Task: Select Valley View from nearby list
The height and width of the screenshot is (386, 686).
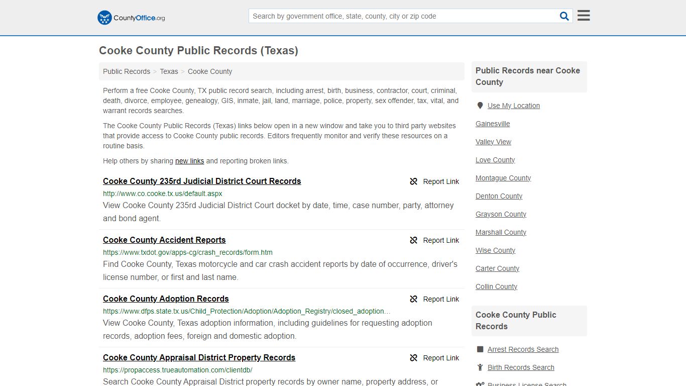Action: tap(493, 142)
